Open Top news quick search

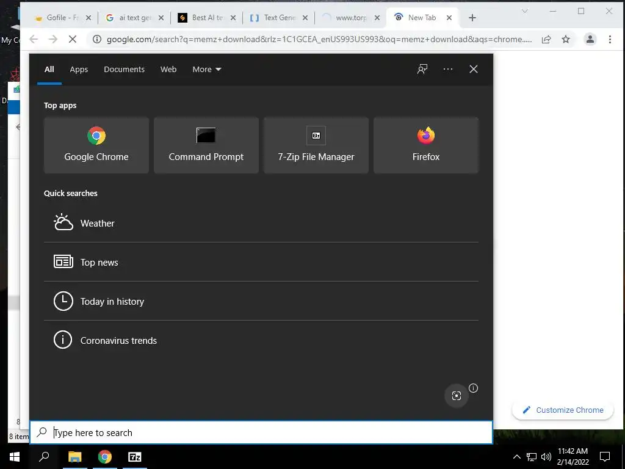coord(261,262)
